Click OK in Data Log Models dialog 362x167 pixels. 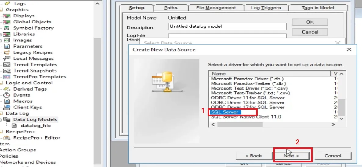pyautogui.click(x=310, y=22)
